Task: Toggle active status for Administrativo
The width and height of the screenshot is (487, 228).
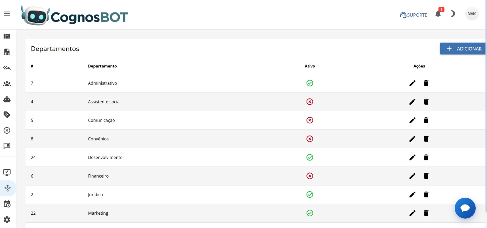Action: (x=310, y=83)
